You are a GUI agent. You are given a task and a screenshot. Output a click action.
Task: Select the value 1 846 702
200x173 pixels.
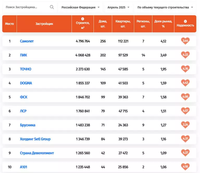click(x=83, y=97)
